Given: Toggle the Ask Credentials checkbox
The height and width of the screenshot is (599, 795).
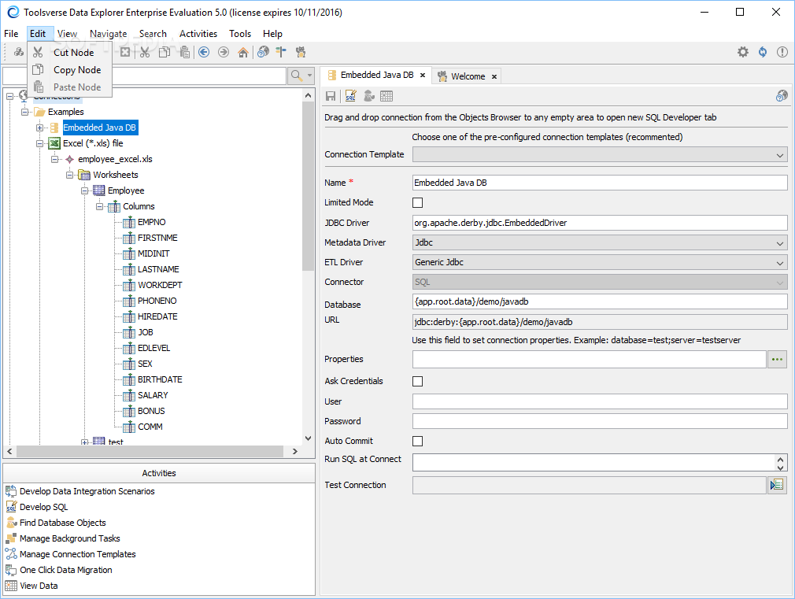Looking at the screenshot, I should pos(417,382).
